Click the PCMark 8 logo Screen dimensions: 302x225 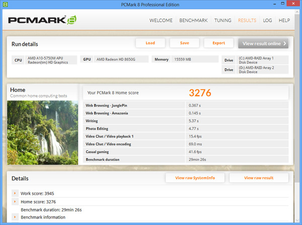[42, 20]
